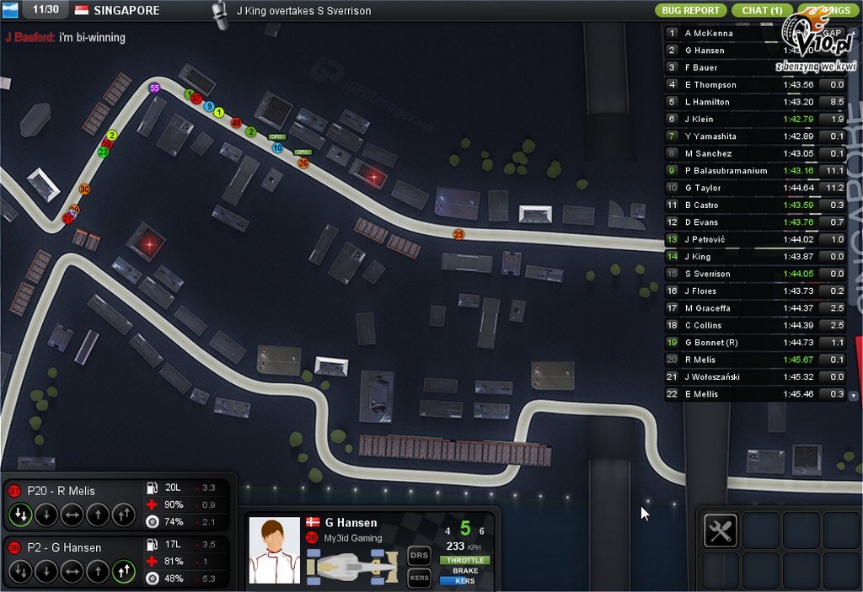Click R Melis red cross health icon
The width and height of the screenshot is (863, 592).
point(152,504)
